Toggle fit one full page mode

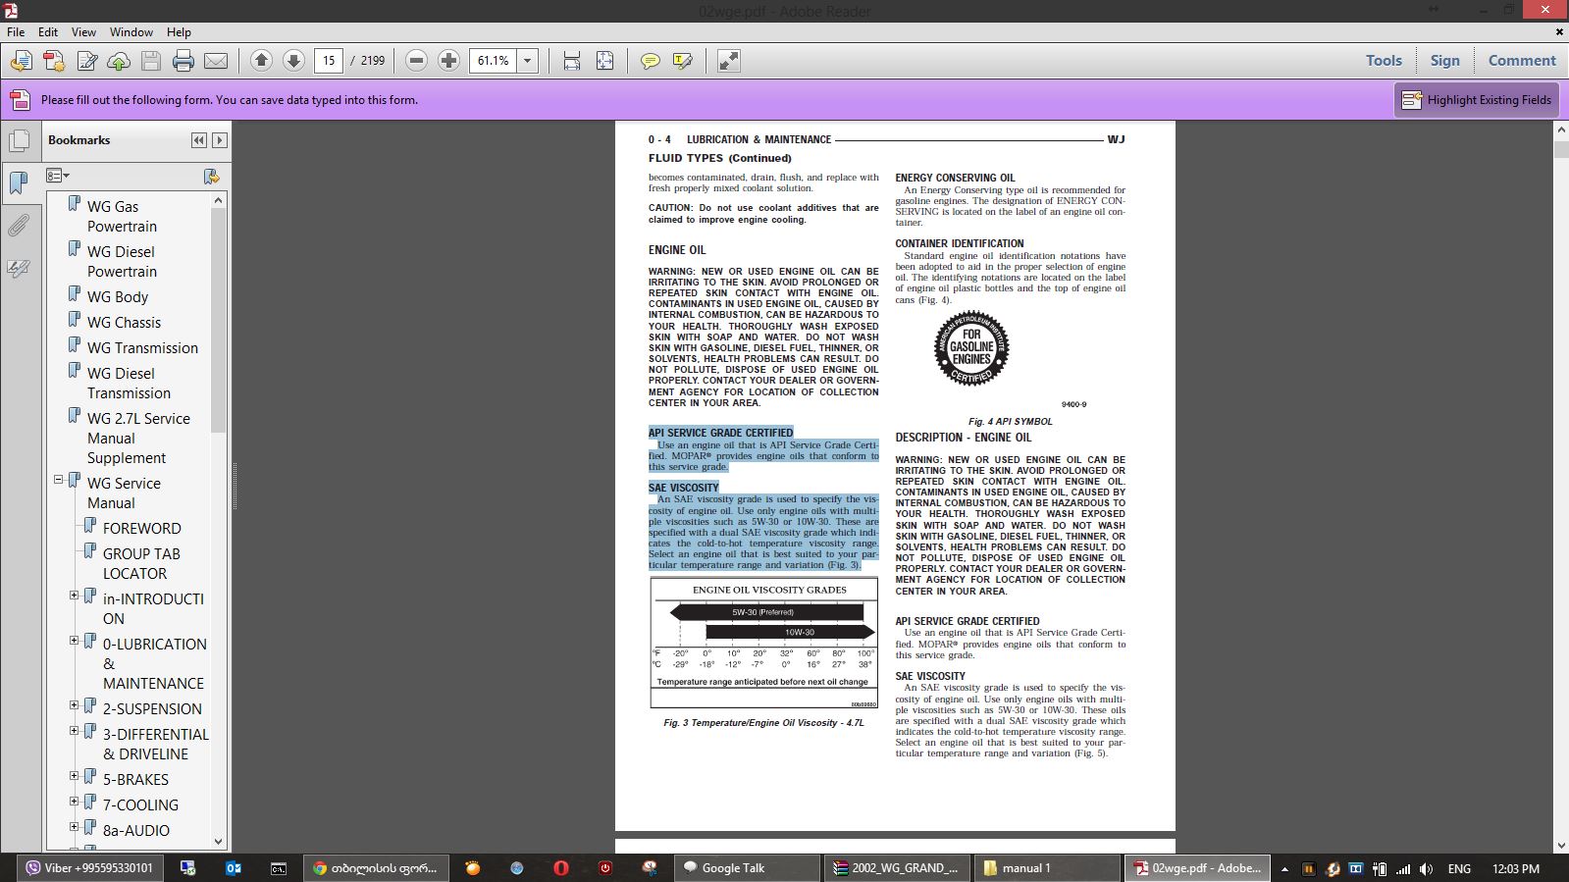[605, 61]
